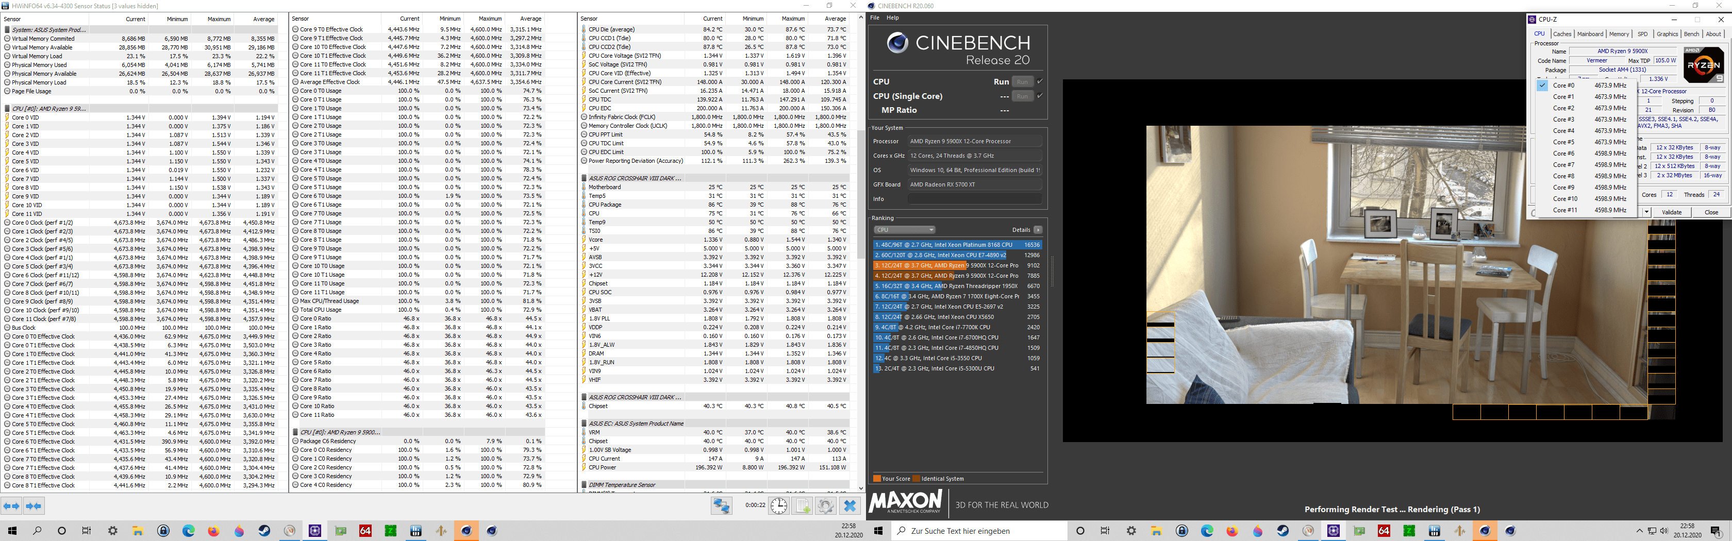Click the Identical System legend swatch
1732x541 pixels.
point(917,479)
